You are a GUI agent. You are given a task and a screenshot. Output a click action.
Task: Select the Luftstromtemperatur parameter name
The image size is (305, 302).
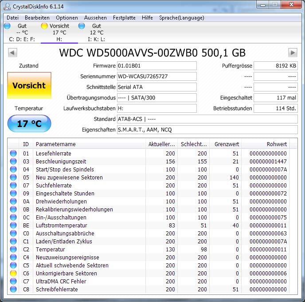click(x=61, y=226)
